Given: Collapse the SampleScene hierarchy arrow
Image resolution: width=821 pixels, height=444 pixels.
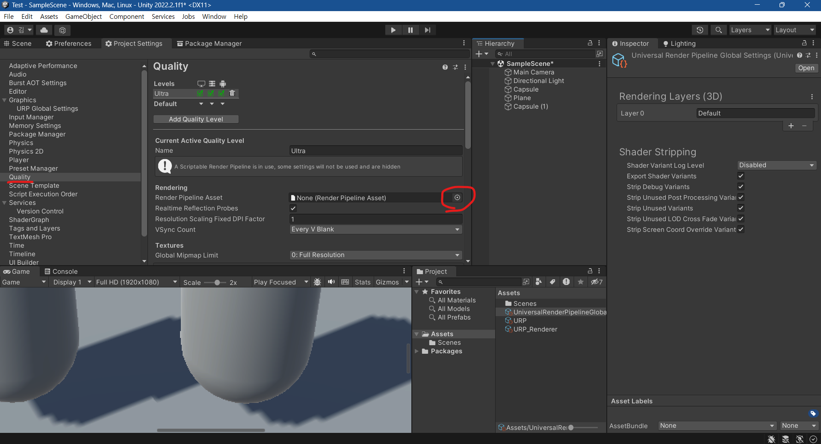Looking at the screenshot, I should click(493, 64).
